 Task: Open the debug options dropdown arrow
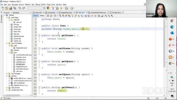(69, 8)
